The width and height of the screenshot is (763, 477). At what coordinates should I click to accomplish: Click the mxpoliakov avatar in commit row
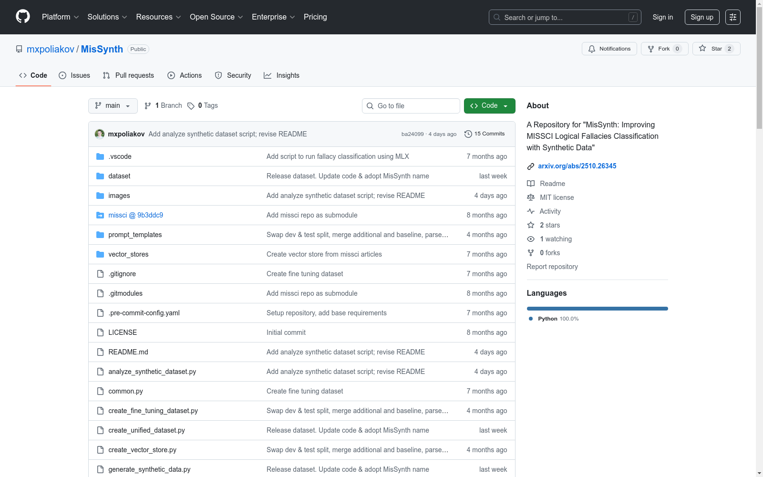coord(100,134)
